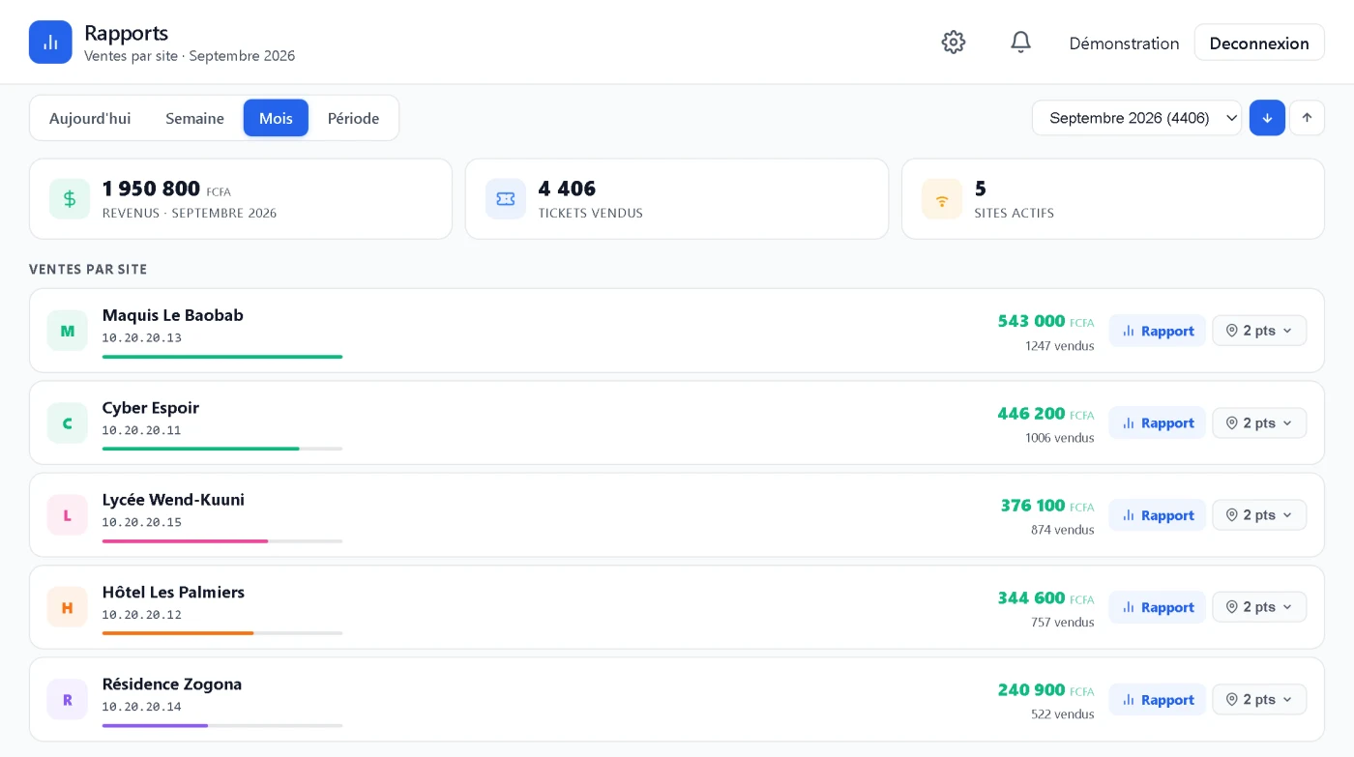
Task: Open notifications bell
Action: click(1020, 43)
